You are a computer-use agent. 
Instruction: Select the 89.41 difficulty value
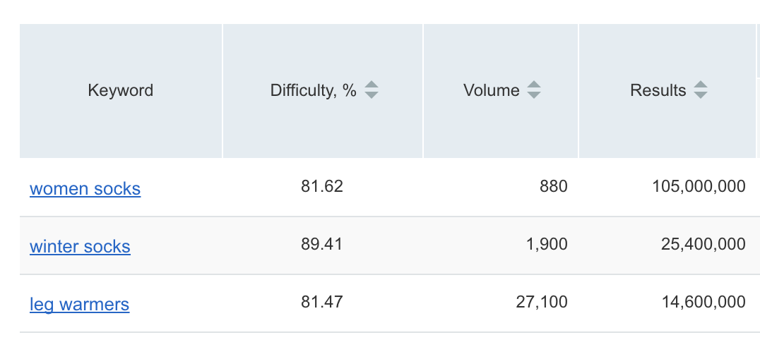click(322, 245)
